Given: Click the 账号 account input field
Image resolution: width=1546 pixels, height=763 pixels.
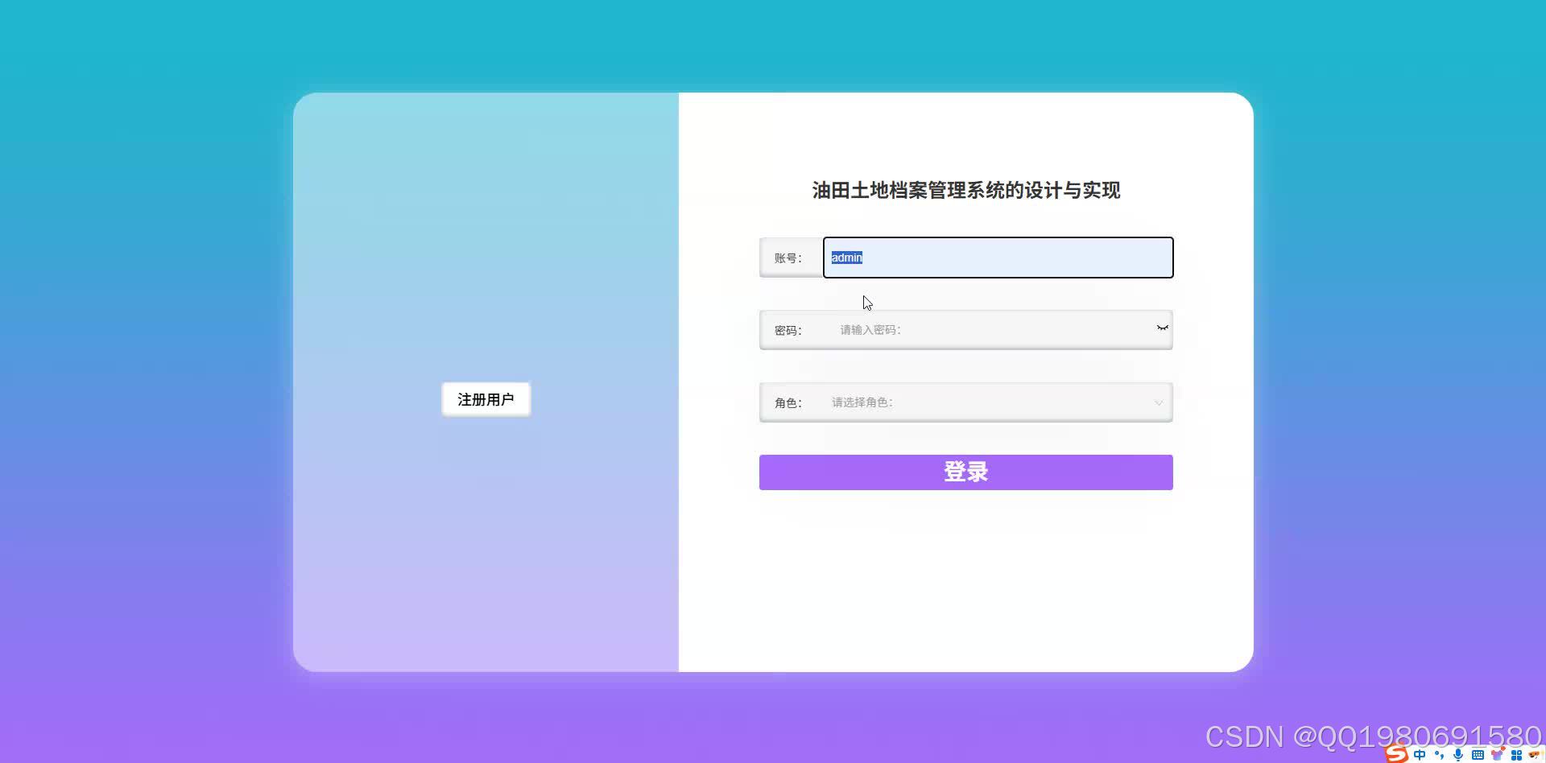Looking at the screenshot, I should [x=997, y=258].
